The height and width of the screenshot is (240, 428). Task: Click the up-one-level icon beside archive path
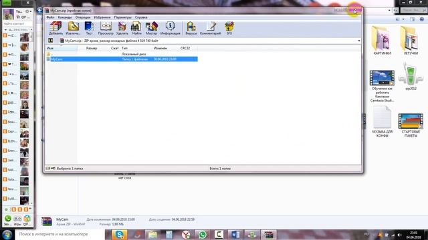click(51, 41)
